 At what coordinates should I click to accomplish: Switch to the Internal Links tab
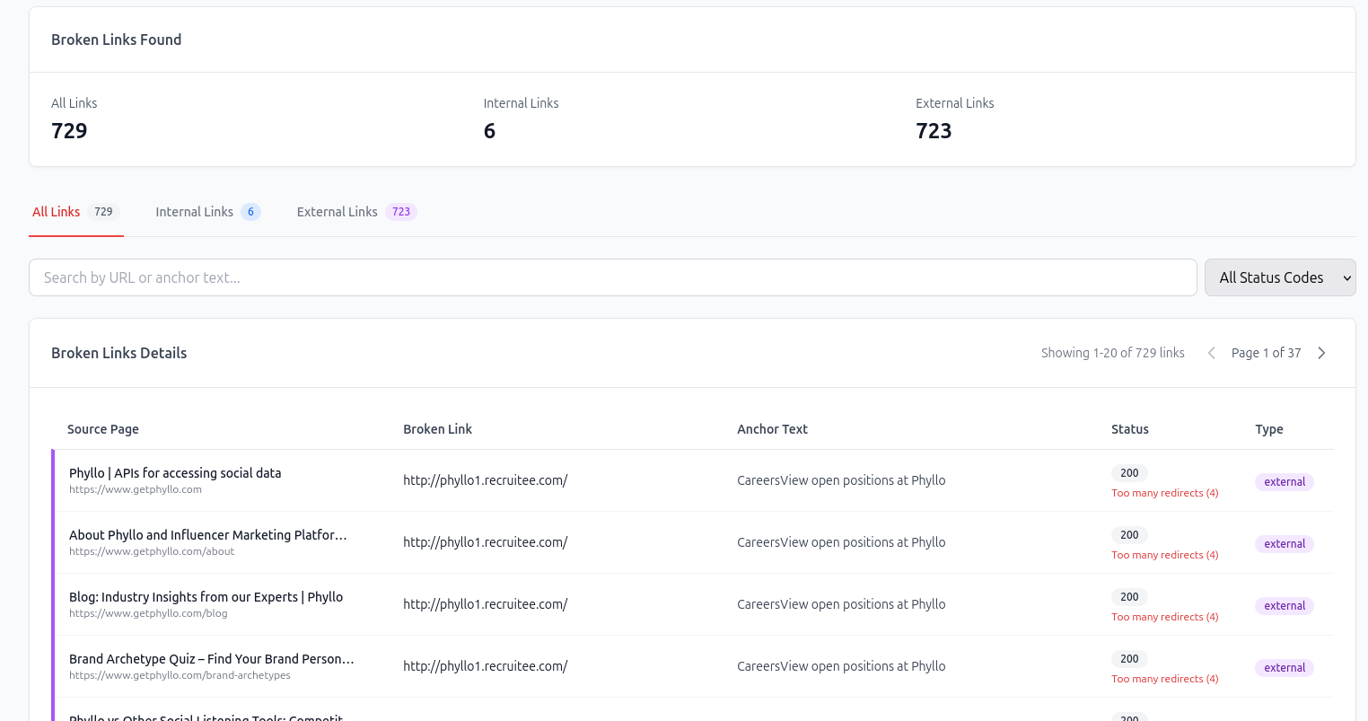tap(194, 211)
